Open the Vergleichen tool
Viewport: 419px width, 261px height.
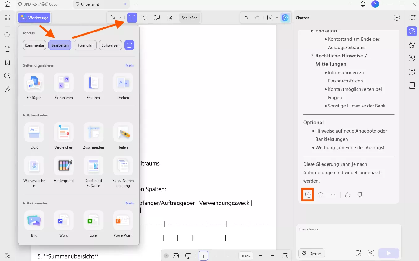(x=64, y=136)
